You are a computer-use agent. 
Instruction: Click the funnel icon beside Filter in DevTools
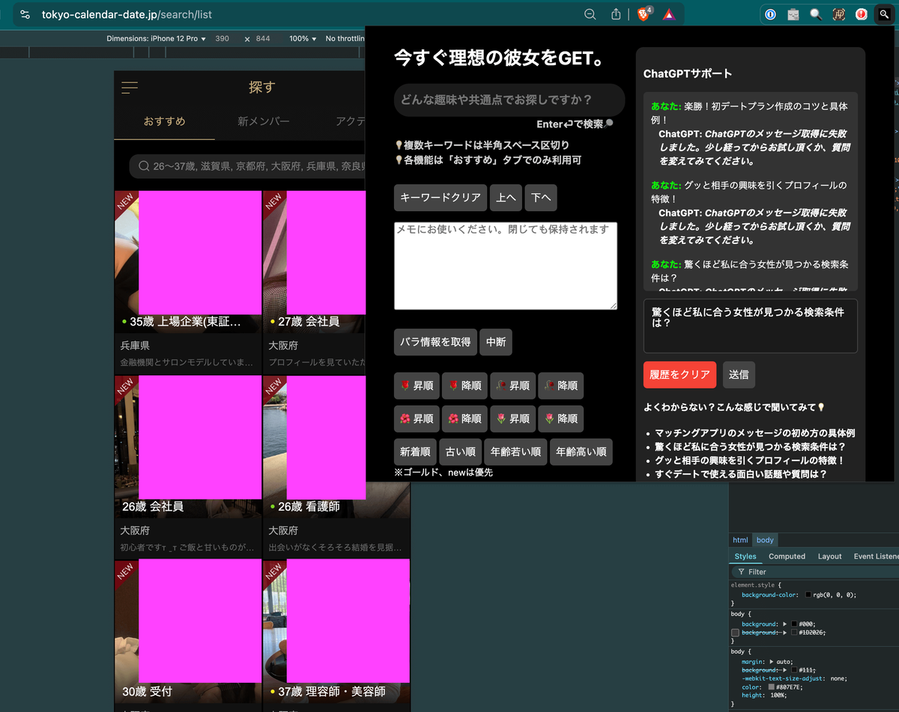[740, 572]
